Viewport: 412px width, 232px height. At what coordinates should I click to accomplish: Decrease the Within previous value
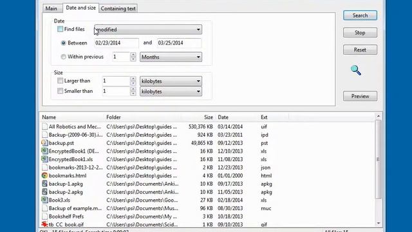tap(133, 59)
